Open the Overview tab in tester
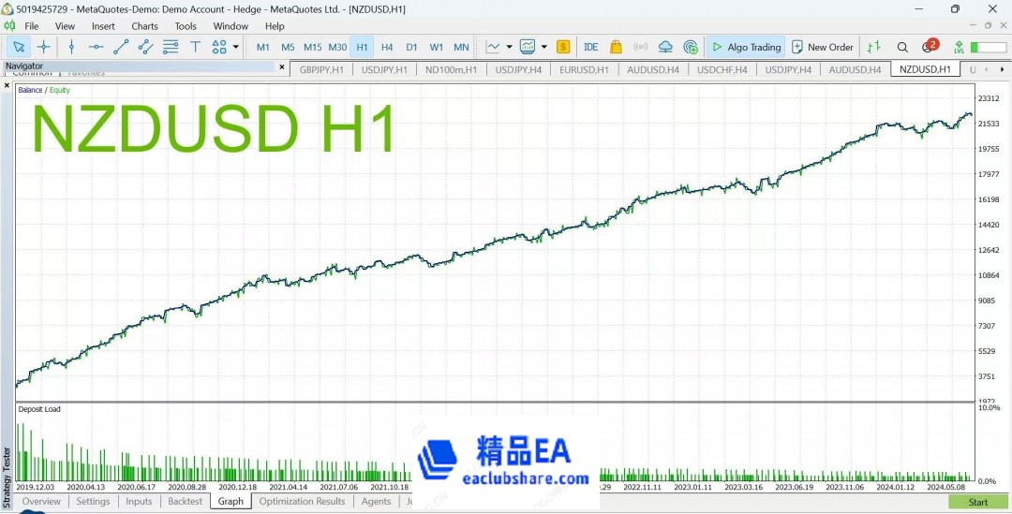 [41, 501]
